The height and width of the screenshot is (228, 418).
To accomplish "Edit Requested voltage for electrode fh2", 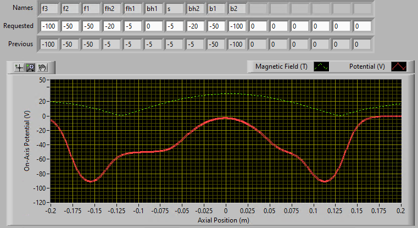I will (112, 26).
